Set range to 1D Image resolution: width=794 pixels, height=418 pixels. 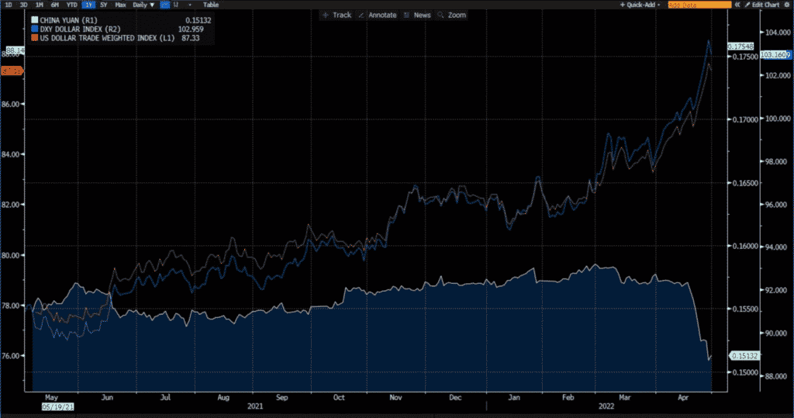(x=9, y=5)
